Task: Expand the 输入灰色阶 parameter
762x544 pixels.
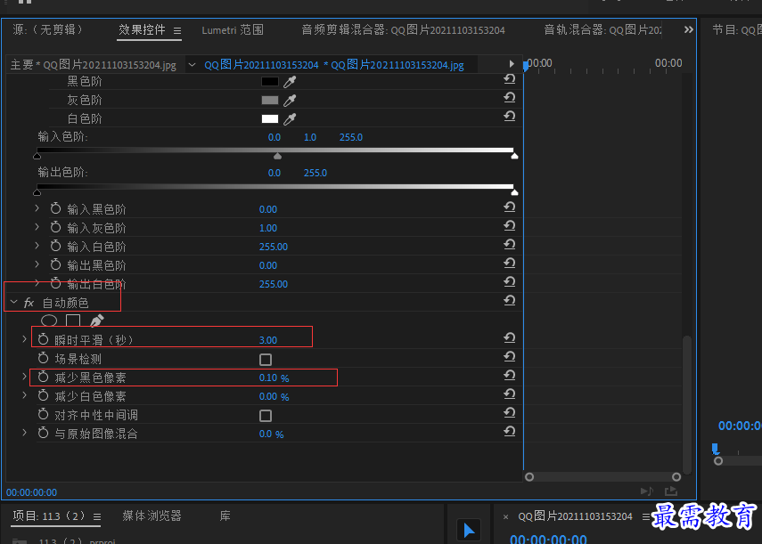Action: (x=37, y=227)
